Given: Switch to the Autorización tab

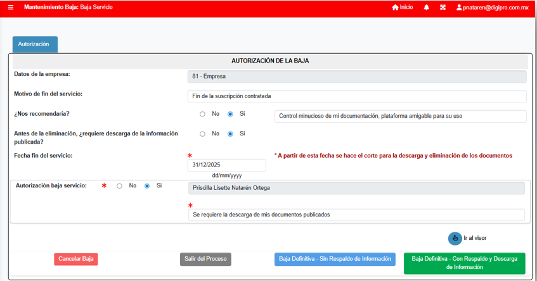Looking at the screenshot, I should click(x=35, y=44).
